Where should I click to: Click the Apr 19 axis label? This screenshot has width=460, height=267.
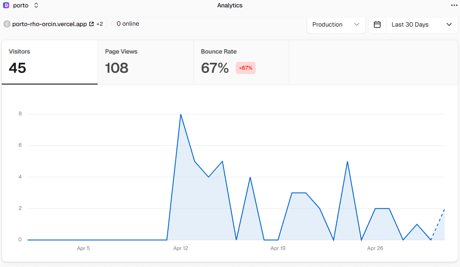pyautogui.click(x=278, y=248)
